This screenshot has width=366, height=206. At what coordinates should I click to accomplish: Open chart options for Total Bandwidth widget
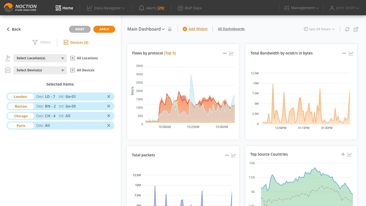point(351,53)
